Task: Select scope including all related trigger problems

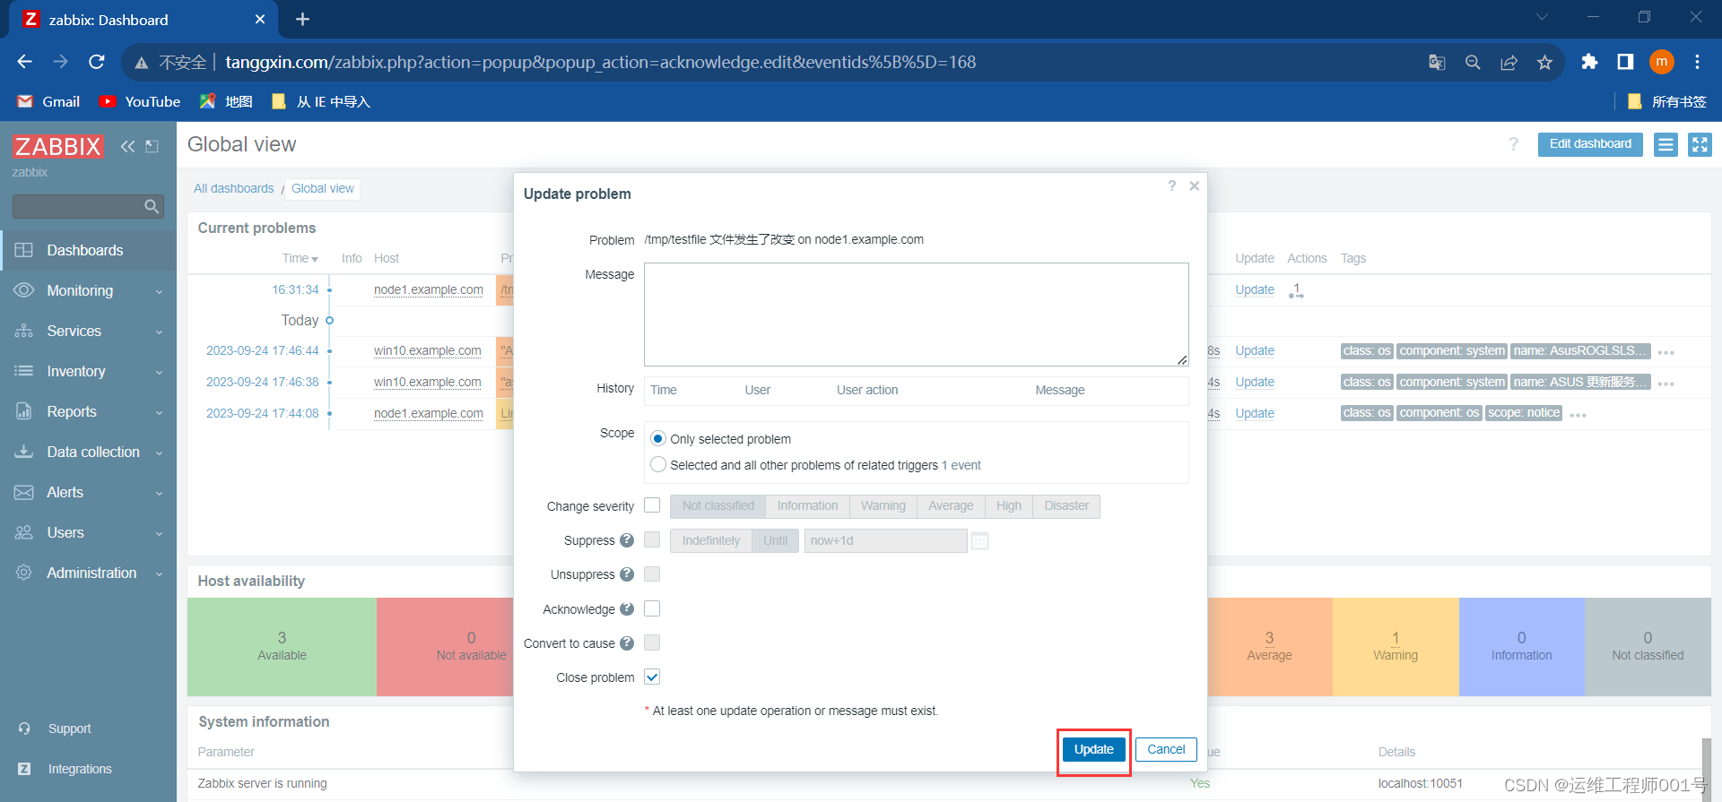Action: click(x=658, y=464)
